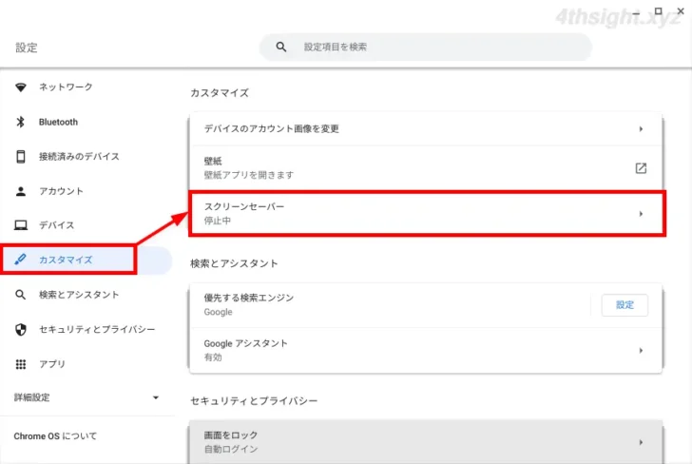Open デバイスのアカウント画像を変更 row
This screenshot has width=692, height=464.
(x=426, y=129)
